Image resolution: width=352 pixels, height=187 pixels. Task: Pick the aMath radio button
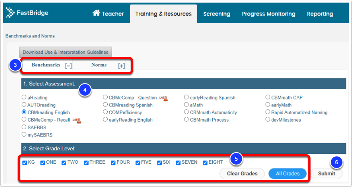pyautogui.click(x=186, y=104)
